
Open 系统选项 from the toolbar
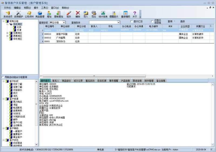click(8, 14)
